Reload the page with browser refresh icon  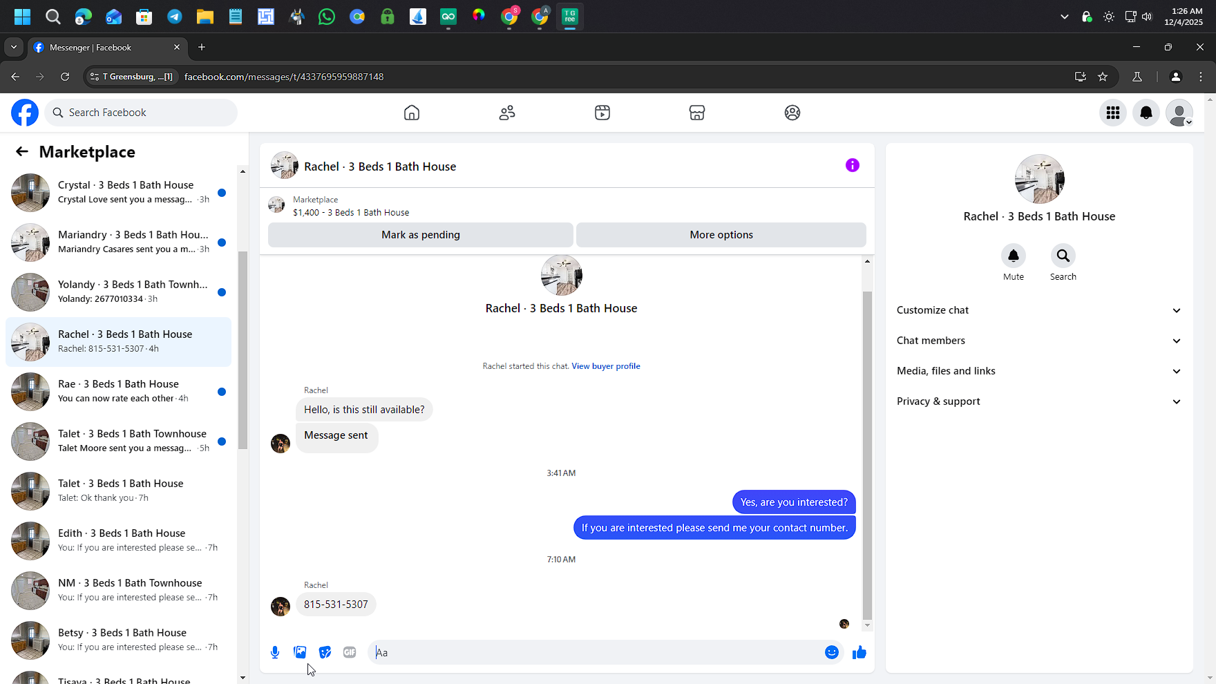click(65, 77)
